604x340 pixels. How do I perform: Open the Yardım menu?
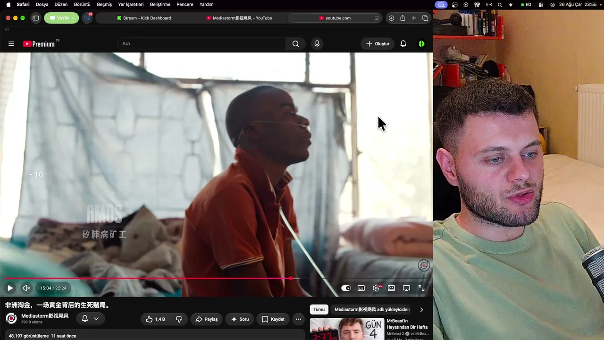[x=206, y=4]
